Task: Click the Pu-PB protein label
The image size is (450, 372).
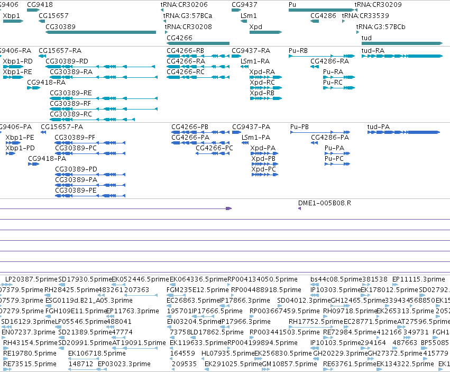Action: coord(300,127)
